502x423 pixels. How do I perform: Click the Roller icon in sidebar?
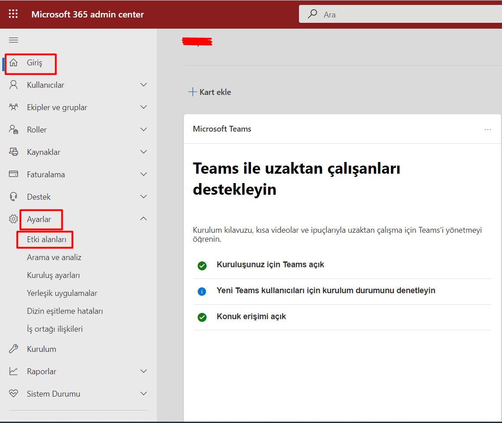pyautogui.click(x=13, y=129)
